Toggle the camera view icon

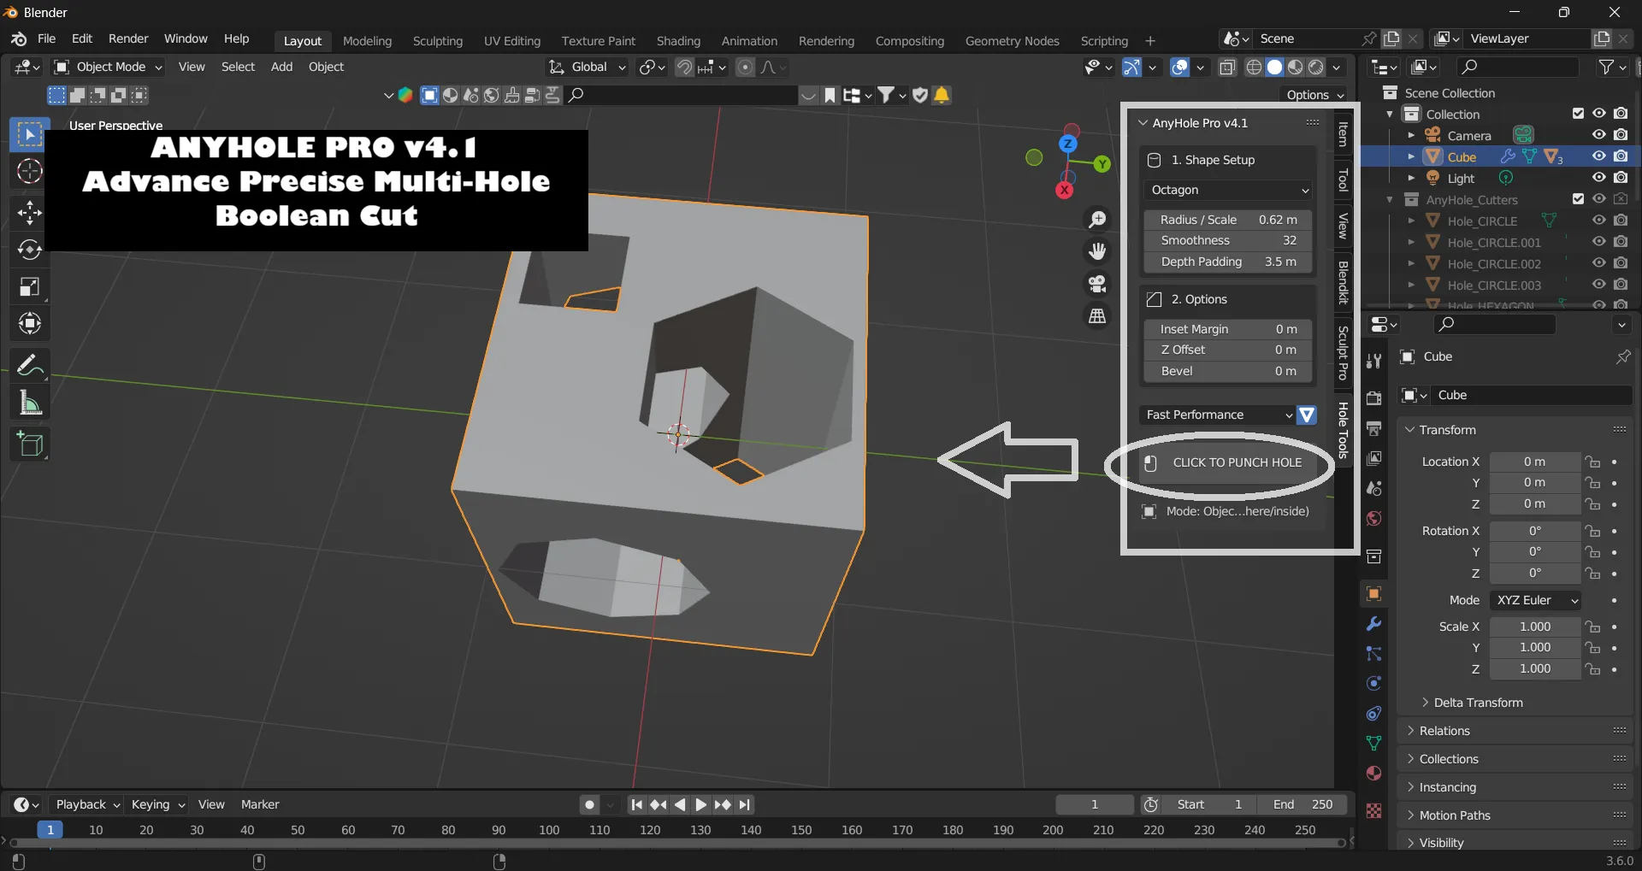[x=1097, y=284]
